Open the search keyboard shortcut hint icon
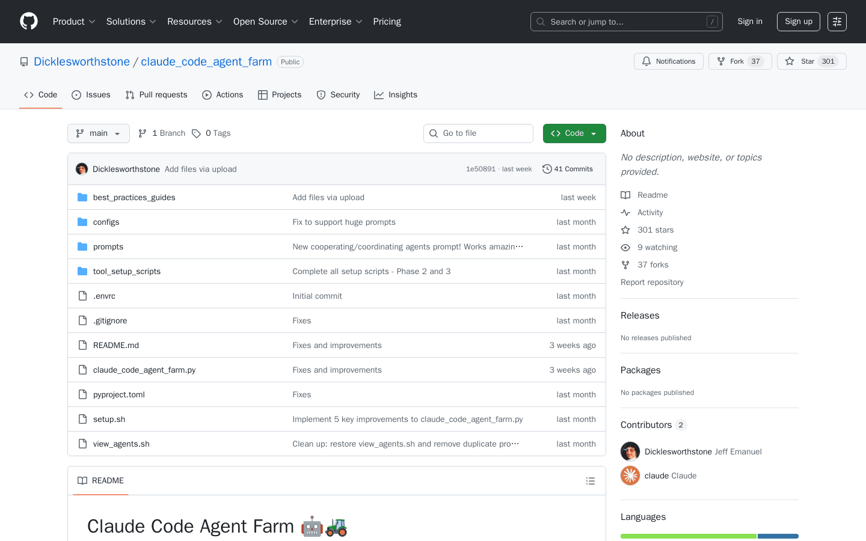The image size is (866, 541). (712, 21)
